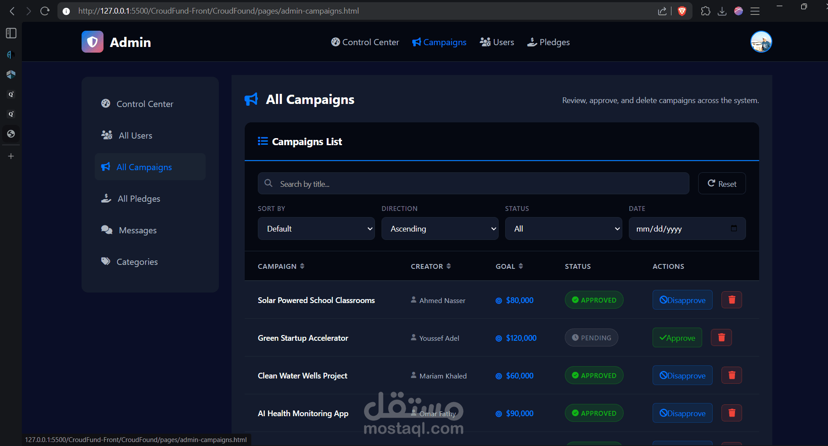Image resolution: width=828 pixels, height=446 pixels.
Task: Open the browser extensions puzzle icon
Action: [706, 11]
